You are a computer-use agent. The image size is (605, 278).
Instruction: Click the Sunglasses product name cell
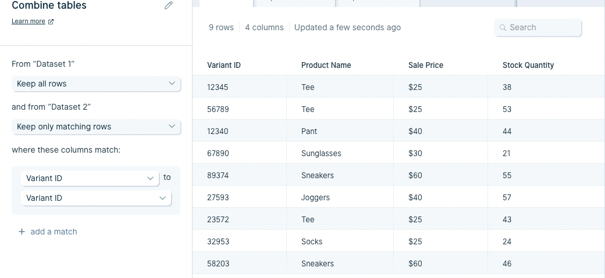[x=340, y=153]
